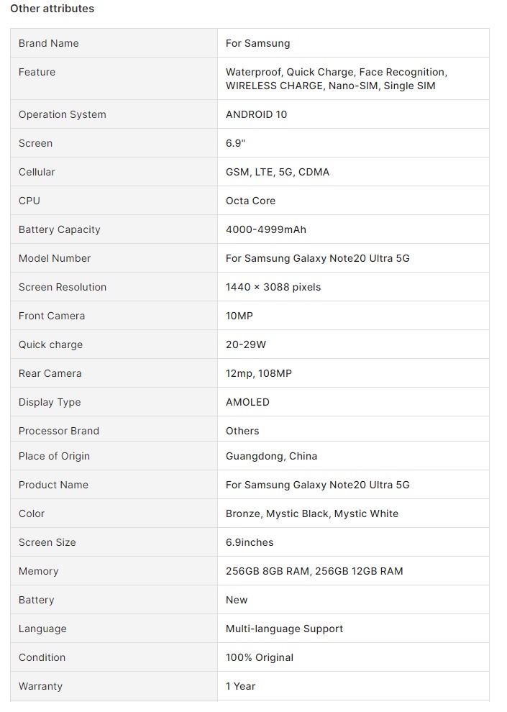This screenshot has height=712, width=507.
Task: Click the Feature value listing Waterproof
Action: pyautogui.click(x=336, y=79)
